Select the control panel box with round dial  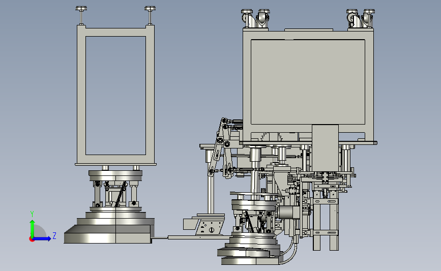[x=210, y=227]
